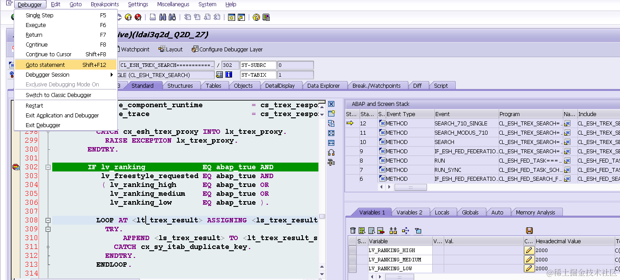Click the Find binoculars icon

coord(162,17)
